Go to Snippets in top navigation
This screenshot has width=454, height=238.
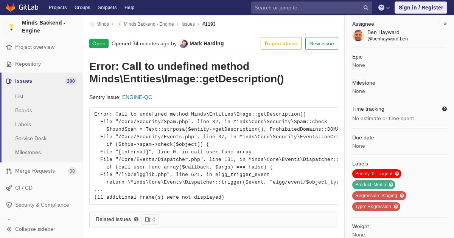(107, 8)
